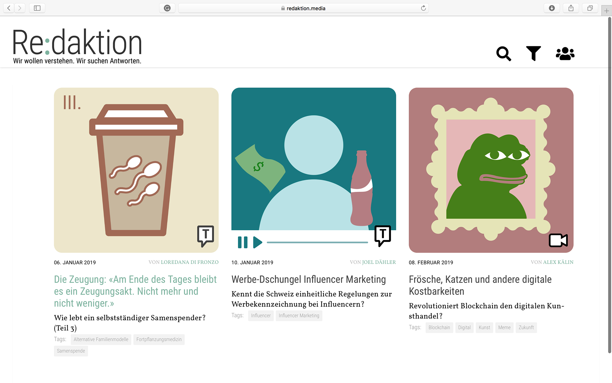Click the Grammarly extension icon
The width and height of the screenshot is (612, 383).
pos(167,8)
